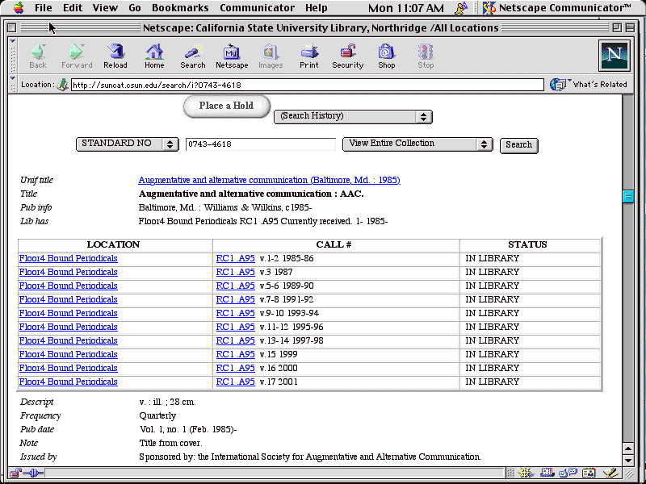Viewport: 646px width, 484px height.
Task: Open the Communicator menu
Action: pos(257,7)
